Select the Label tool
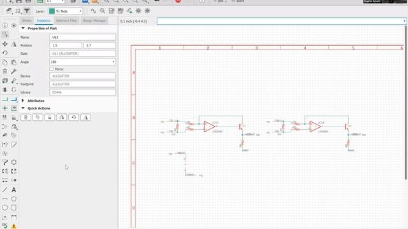 click(x=14, y=108)
